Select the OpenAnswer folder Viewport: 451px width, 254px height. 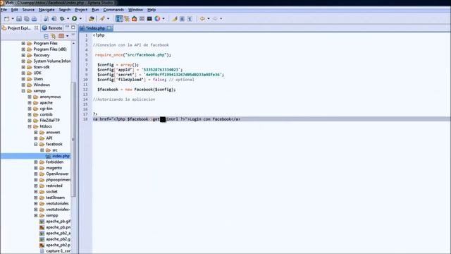click(x=57, y=174)
